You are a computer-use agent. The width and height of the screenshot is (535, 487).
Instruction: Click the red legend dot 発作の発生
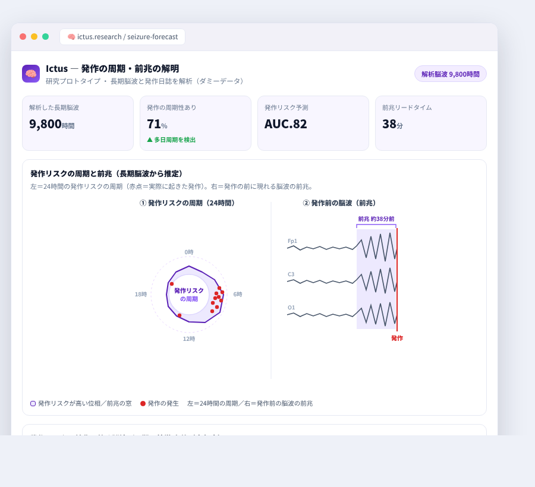[x=143, y=403]
